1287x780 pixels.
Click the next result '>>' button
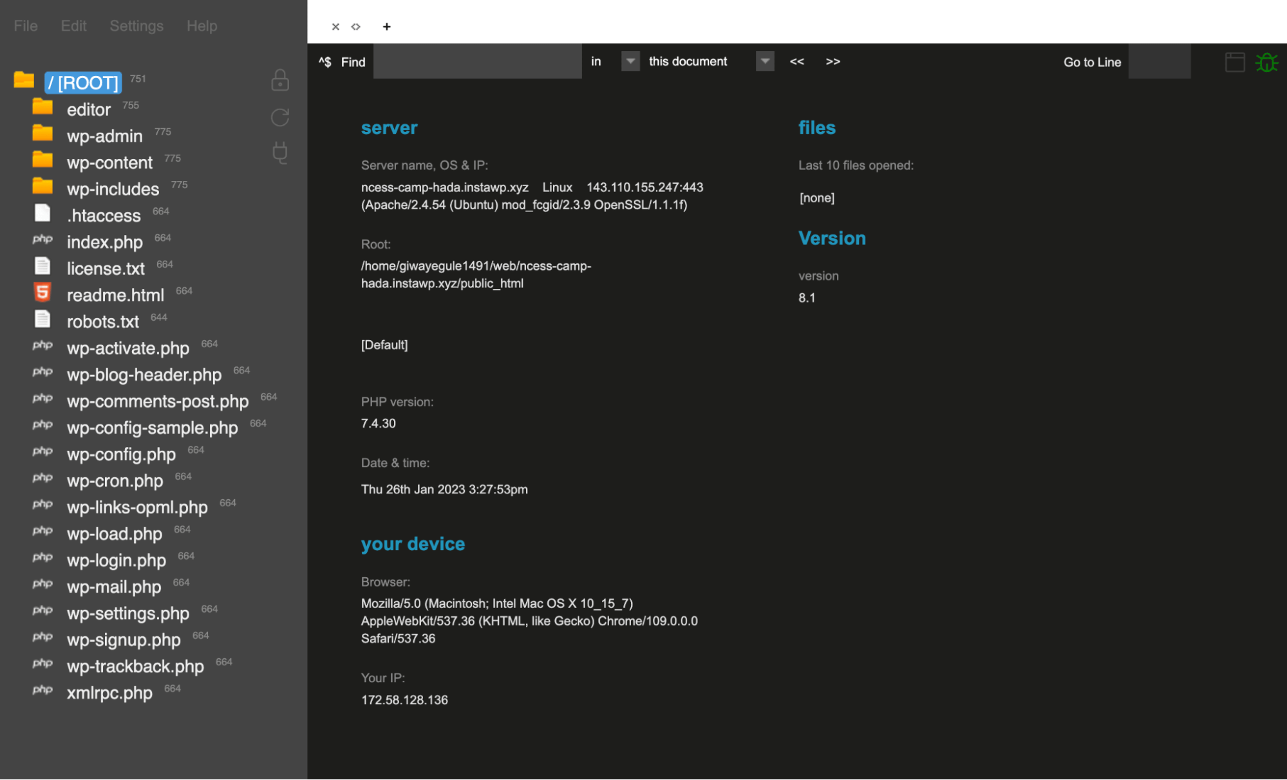[832, 61]
